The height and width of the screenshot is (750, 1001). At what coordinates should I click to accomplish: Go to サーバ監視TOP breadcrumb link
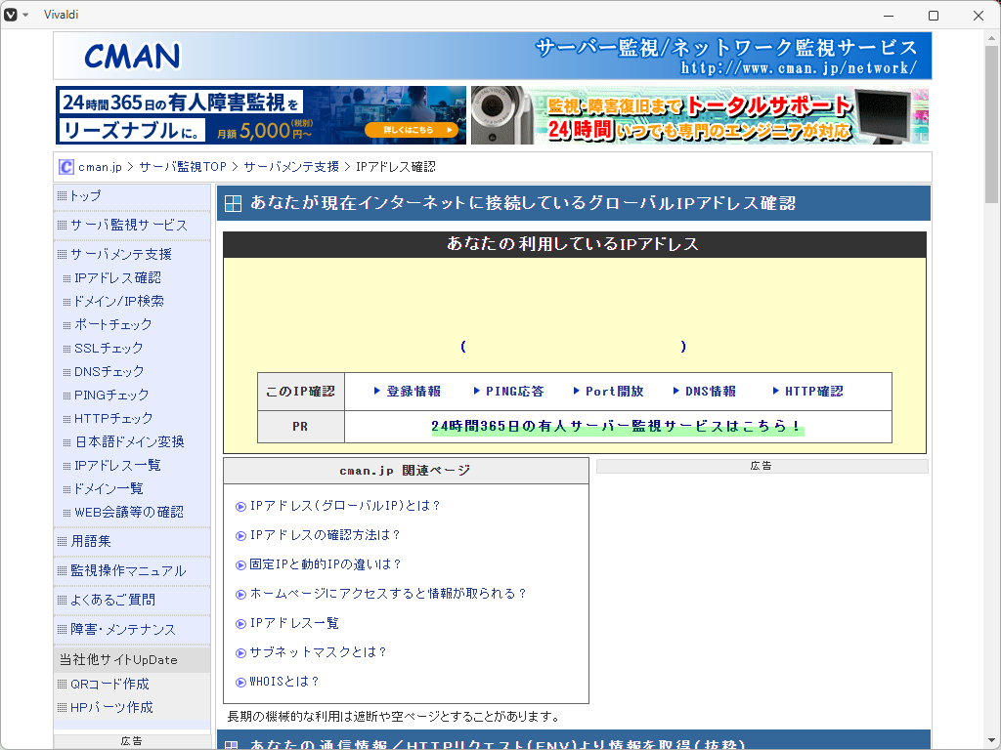(x=183, y=167)
